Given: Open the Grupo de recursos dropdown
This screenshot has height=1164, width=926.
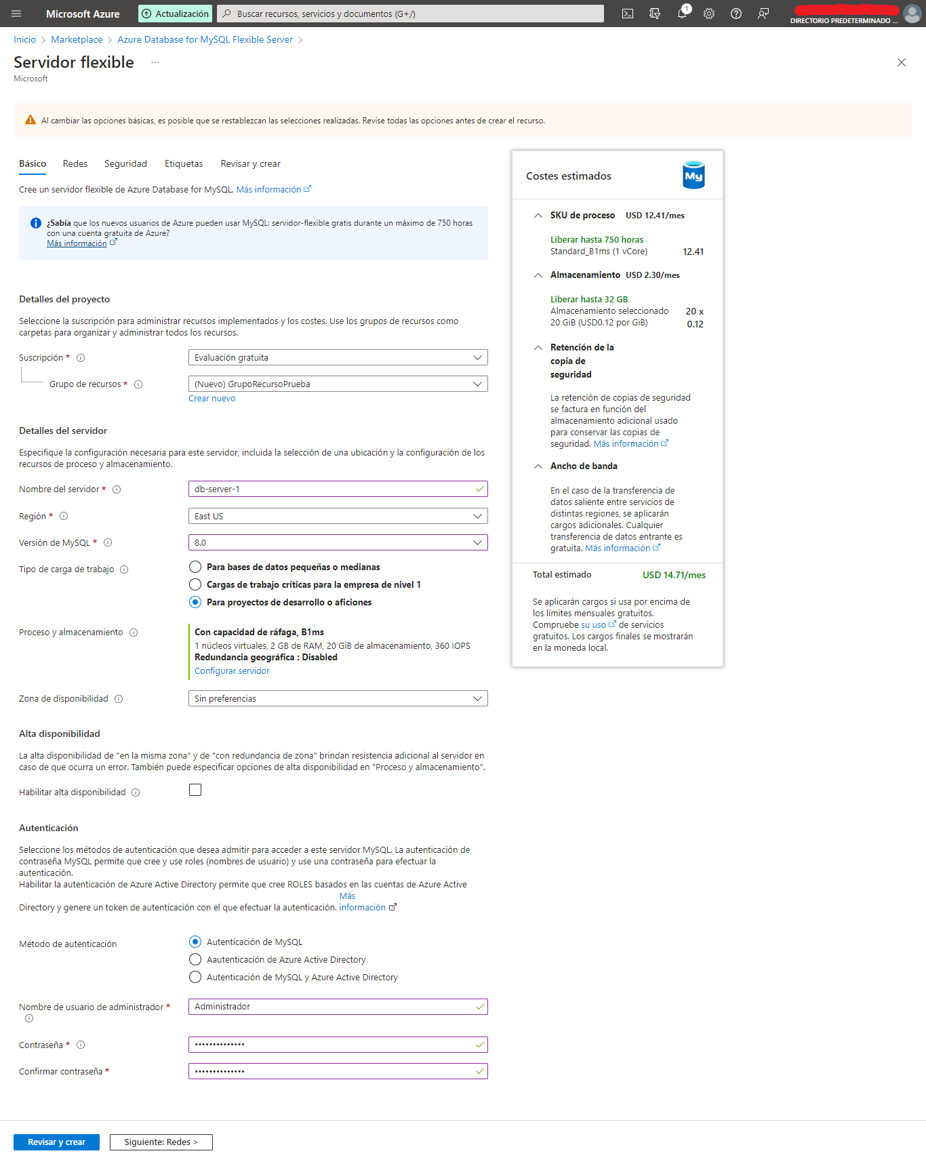Looking at the screenshot, I should pyautogui.click(x=338, y=384).
